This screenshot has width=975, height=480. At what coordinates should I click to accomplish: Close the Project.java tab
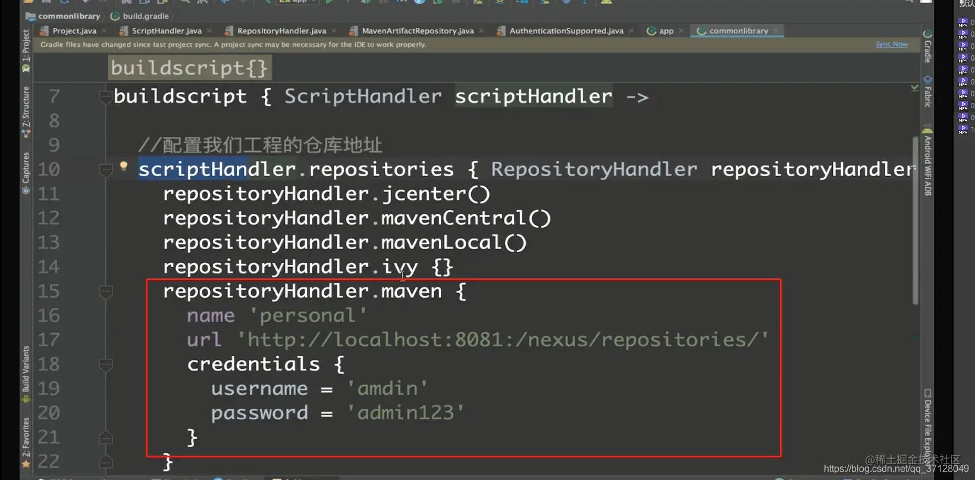(104, 31)
